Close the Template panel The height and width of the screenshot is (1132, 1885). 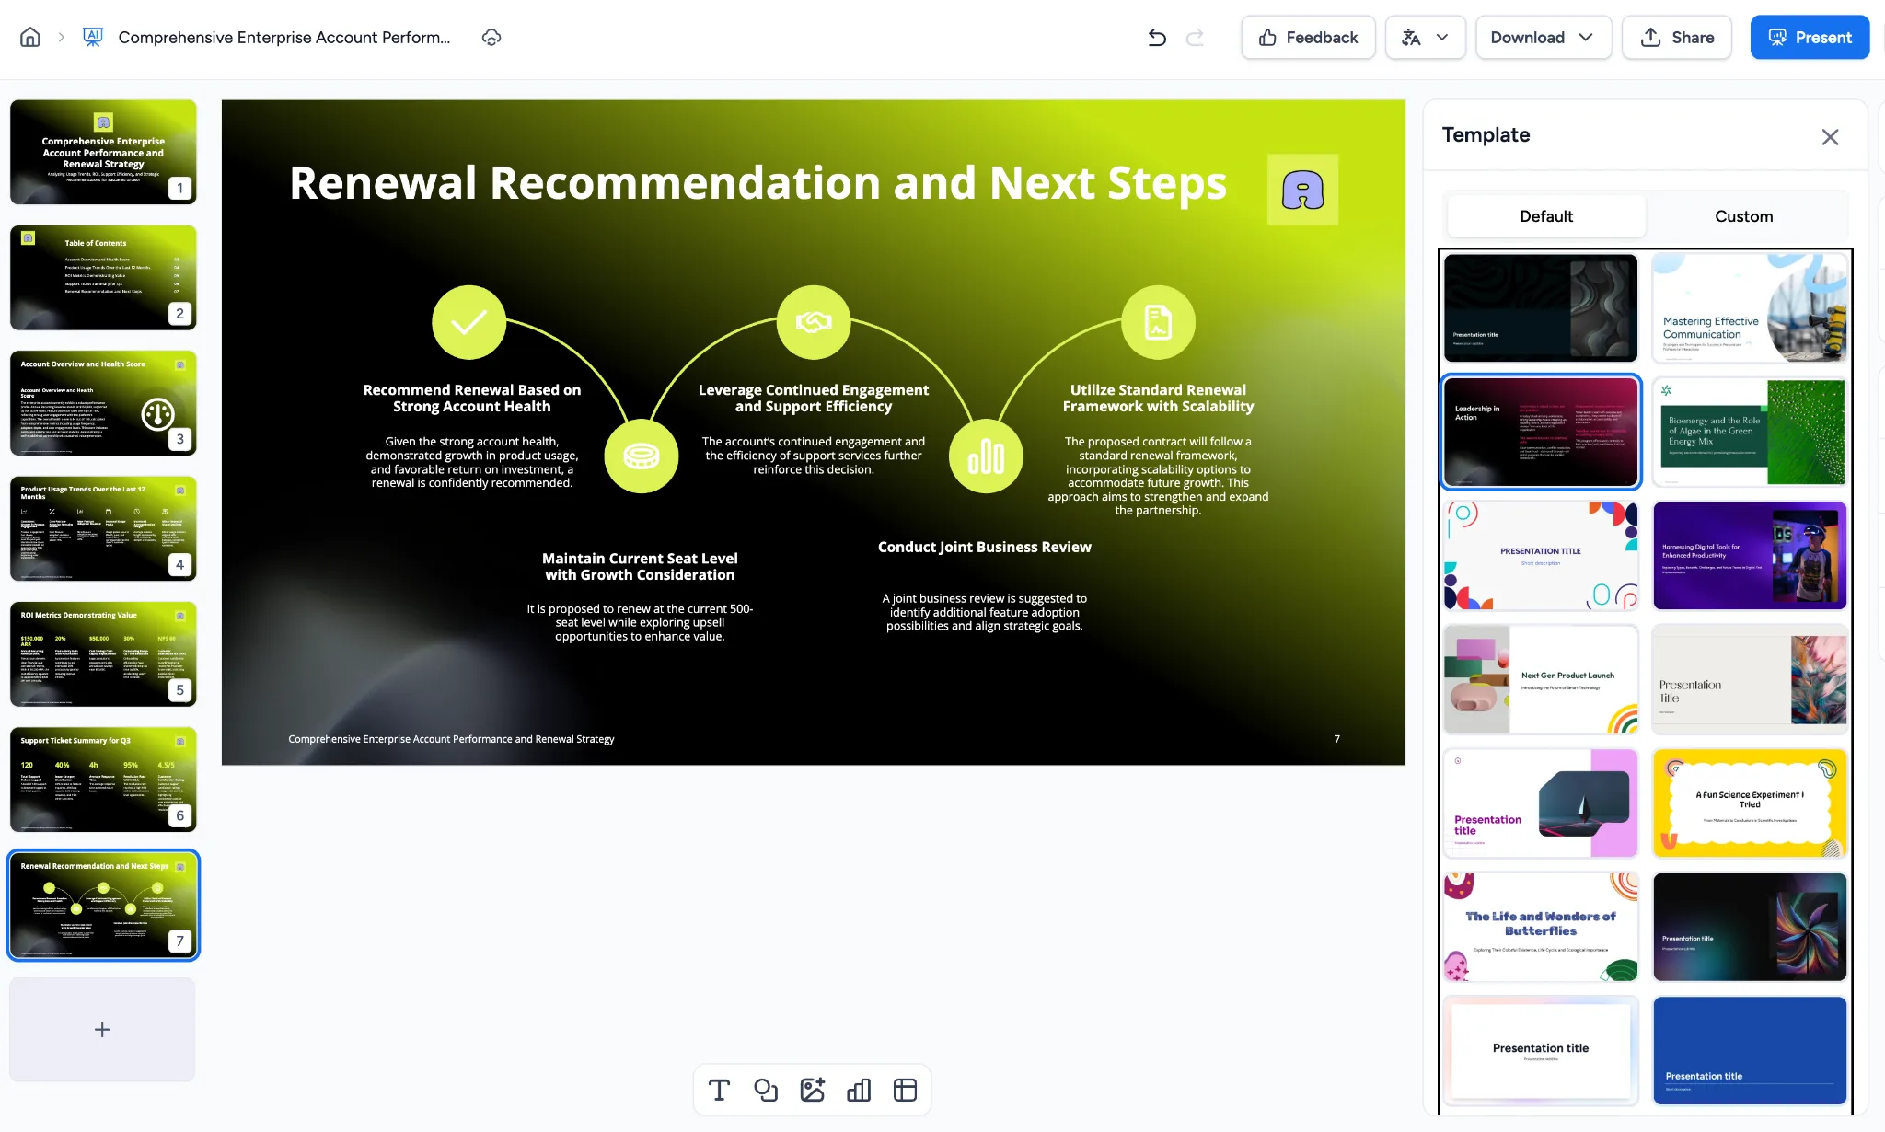click(1830, 137)
